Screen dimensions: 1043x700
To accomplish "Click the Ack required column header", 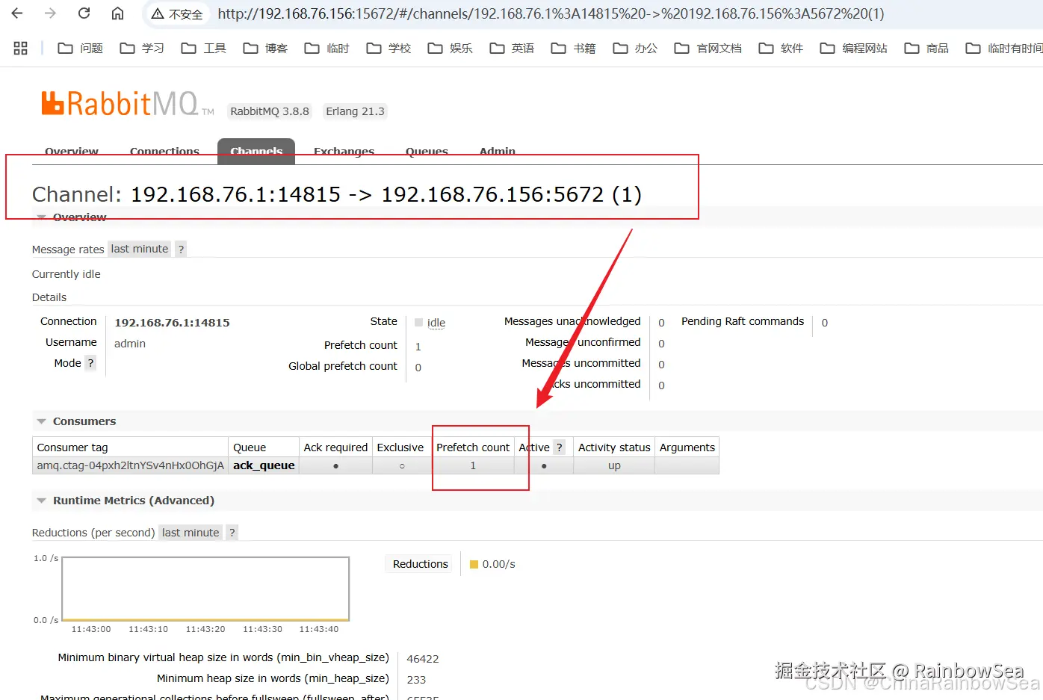I will pos(335,447).
